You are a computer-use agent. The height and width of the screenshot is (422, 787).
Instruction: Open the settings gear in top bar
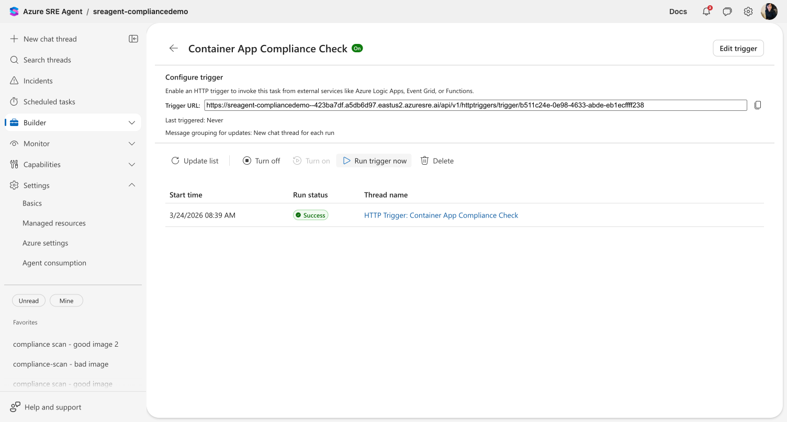point(748,12)
